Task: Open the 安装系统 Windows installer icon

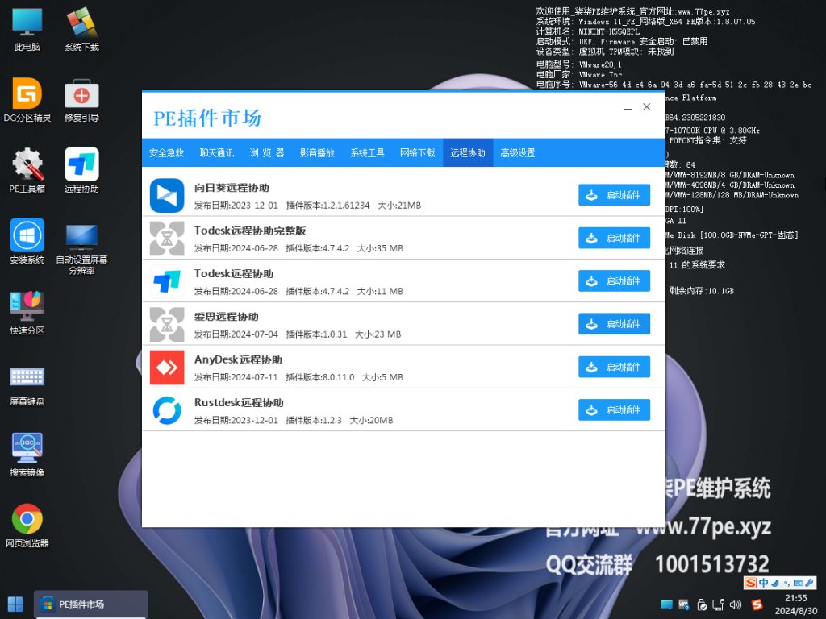Action: tap(27, 242)
